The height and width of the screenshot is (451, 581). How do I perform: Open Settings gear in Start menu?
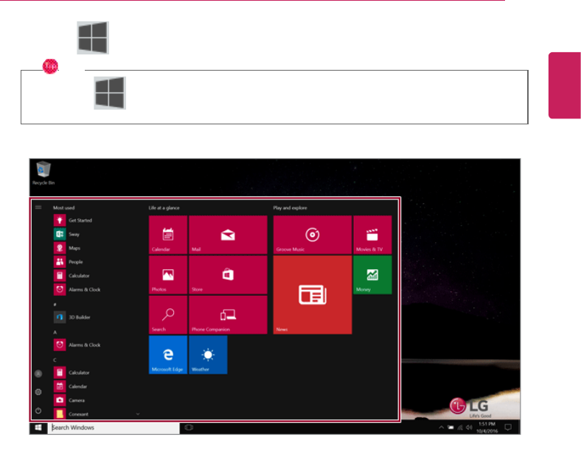(38, 392)
